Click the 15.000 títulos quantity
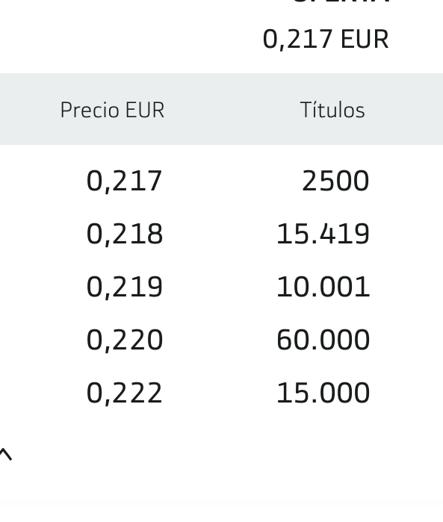Screen dimensions: 443x522 (323, 393)
